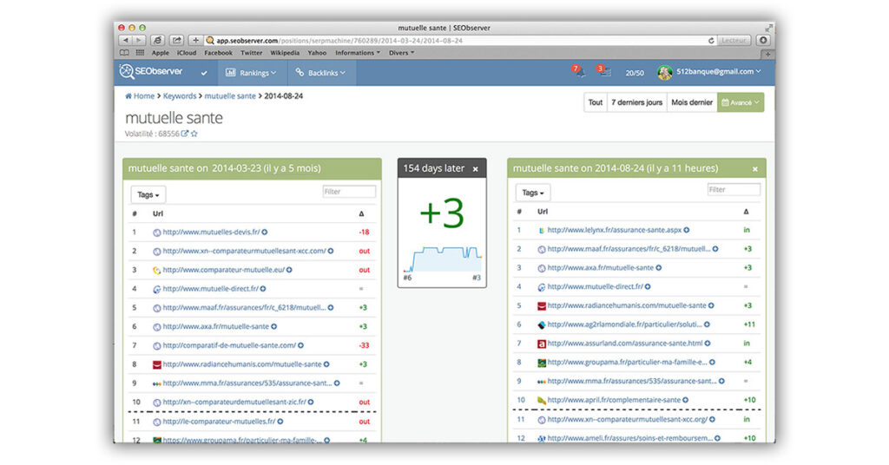889x465 pixels.
Task: Click the Safari reload icon in address bar
Action: 712,40
